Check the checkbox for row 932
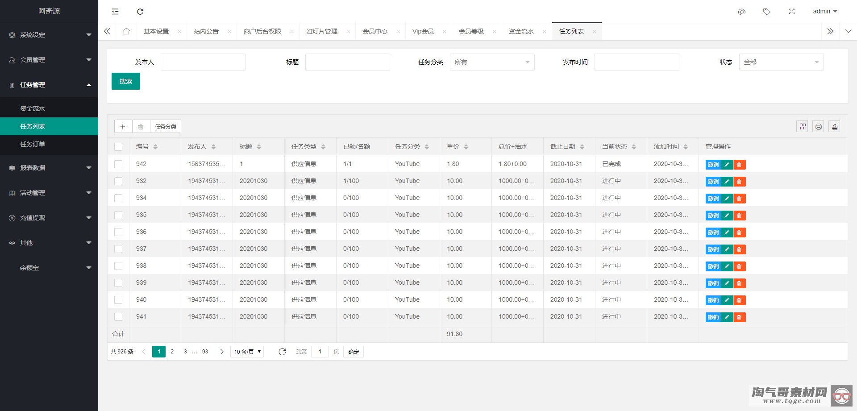This screenshot has width=857, height=411. pos(118,181)
